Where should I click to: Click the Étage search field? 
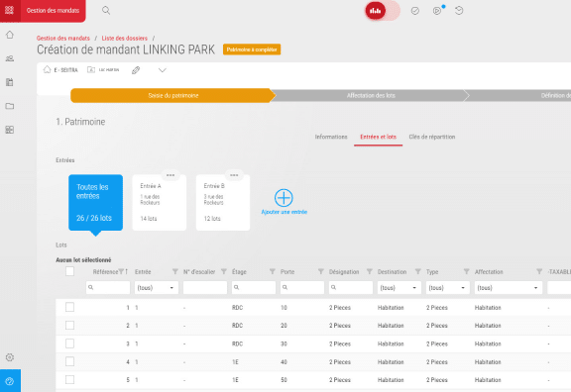click(x=254, y=288)
